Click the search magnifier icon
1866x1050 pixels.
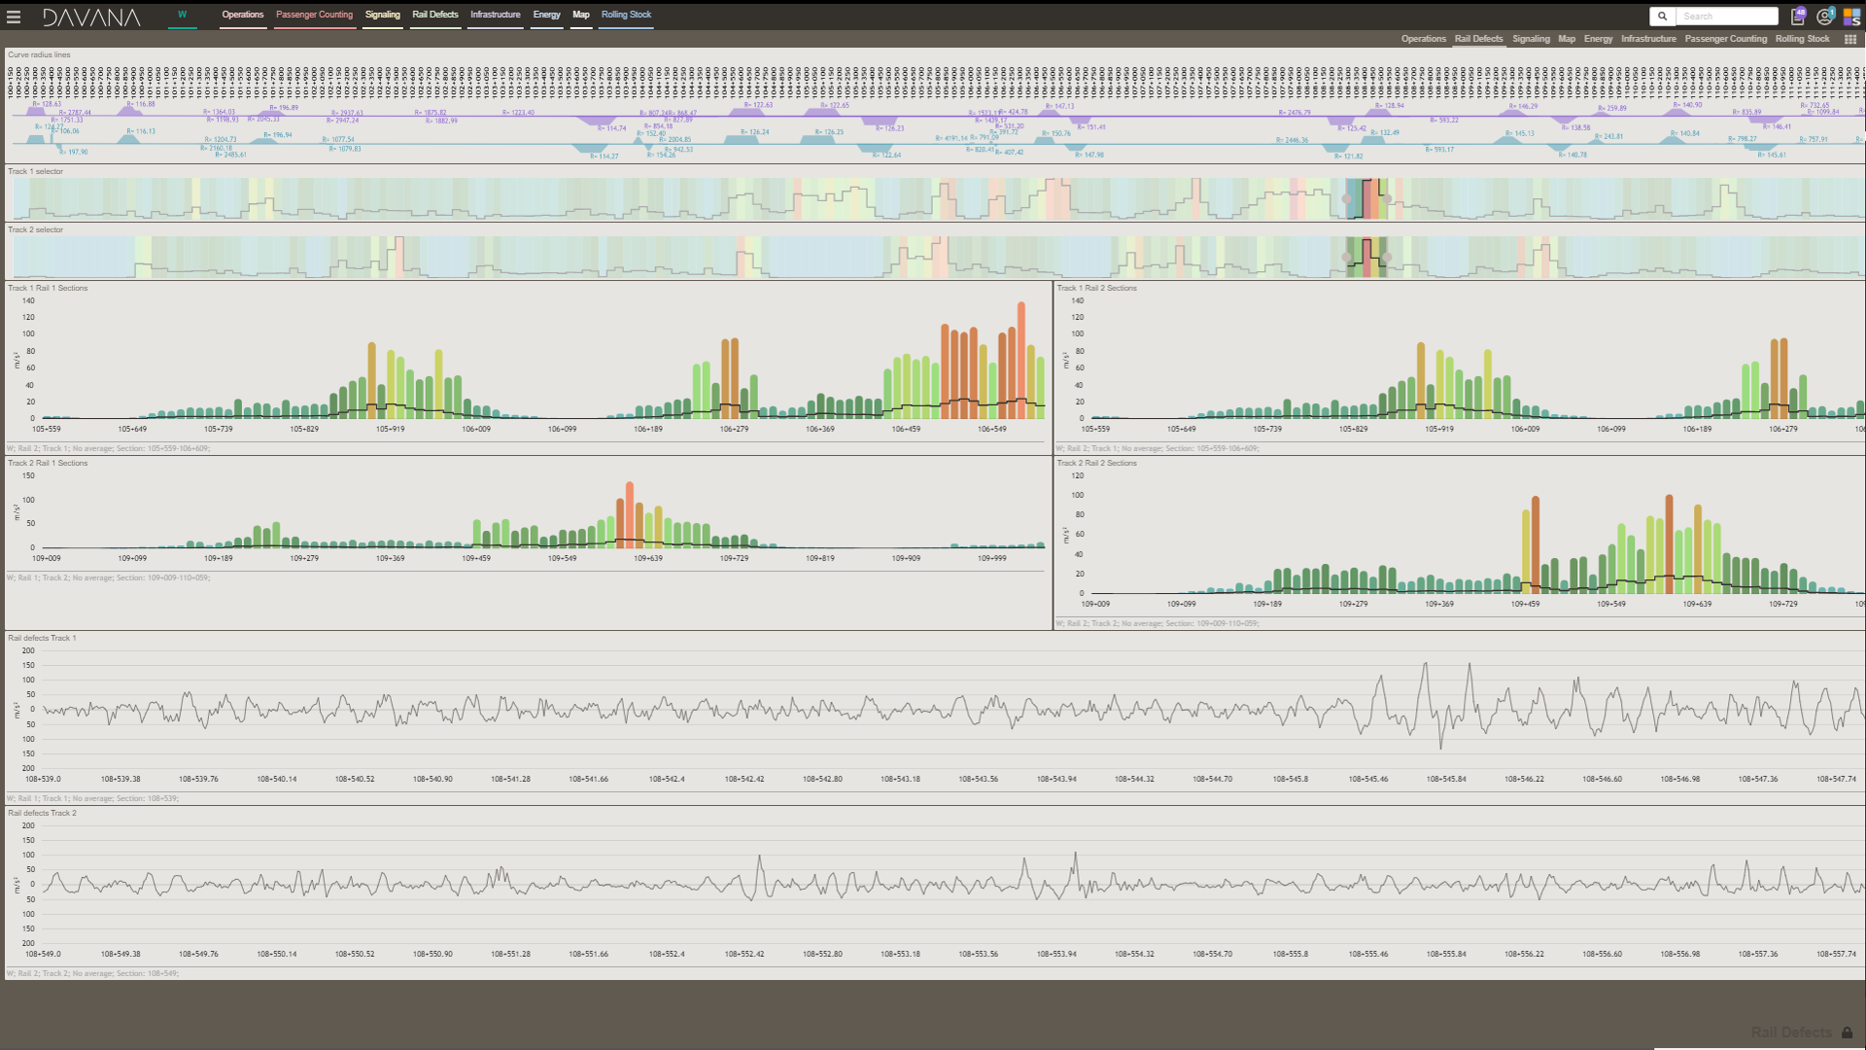(1662, 17)
